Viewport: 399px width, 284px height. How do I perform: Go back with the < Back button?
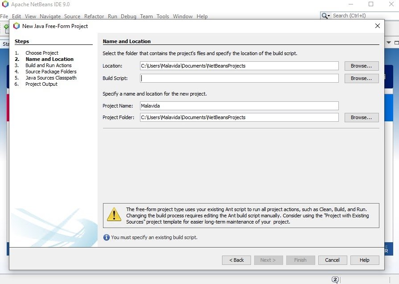pos(236,260)
